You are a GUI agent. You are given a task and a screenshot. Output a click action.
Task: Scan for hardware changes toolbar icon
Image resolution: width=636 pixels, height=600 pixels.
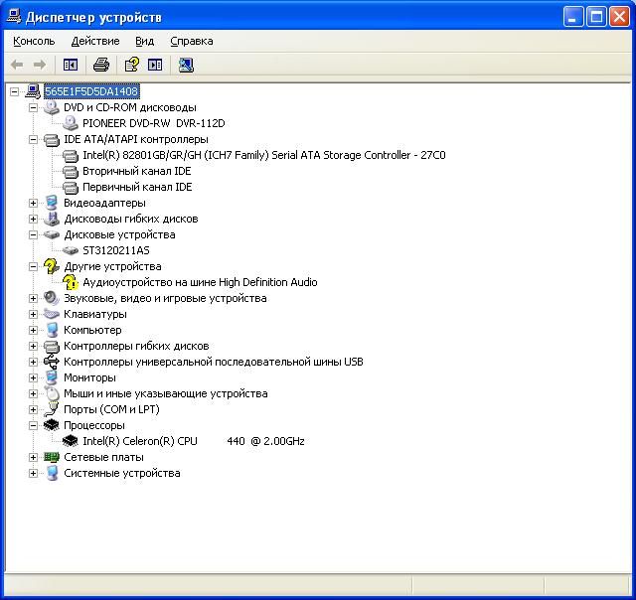(x=186, y=65)
